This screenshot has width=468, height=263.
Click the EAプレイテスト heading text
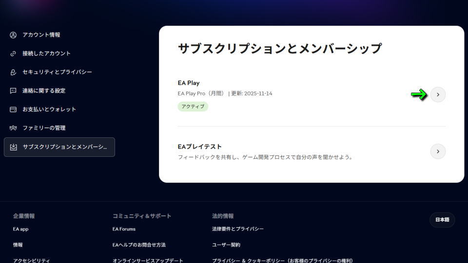pos(200,147)
